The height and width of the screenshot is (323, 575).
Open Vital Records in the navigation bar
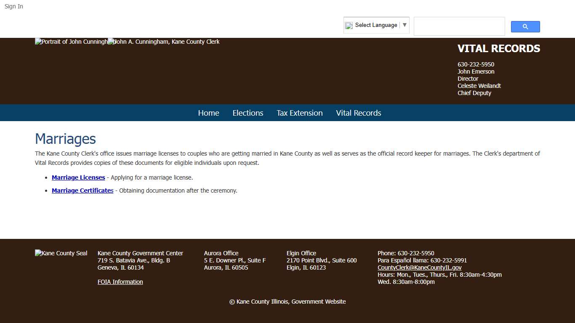(x=358, y=113)
